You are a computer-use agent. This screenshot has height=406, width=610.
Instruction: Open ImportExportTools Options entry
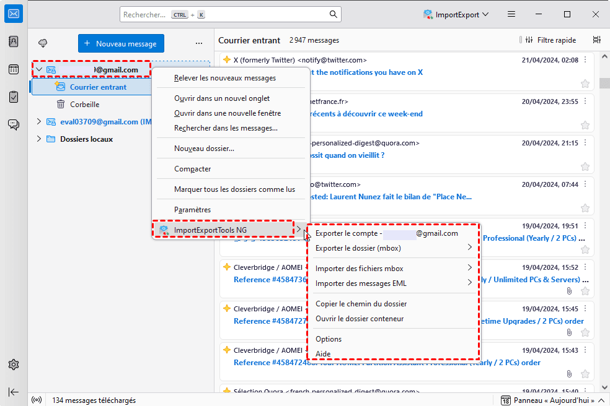coord(393,339)
